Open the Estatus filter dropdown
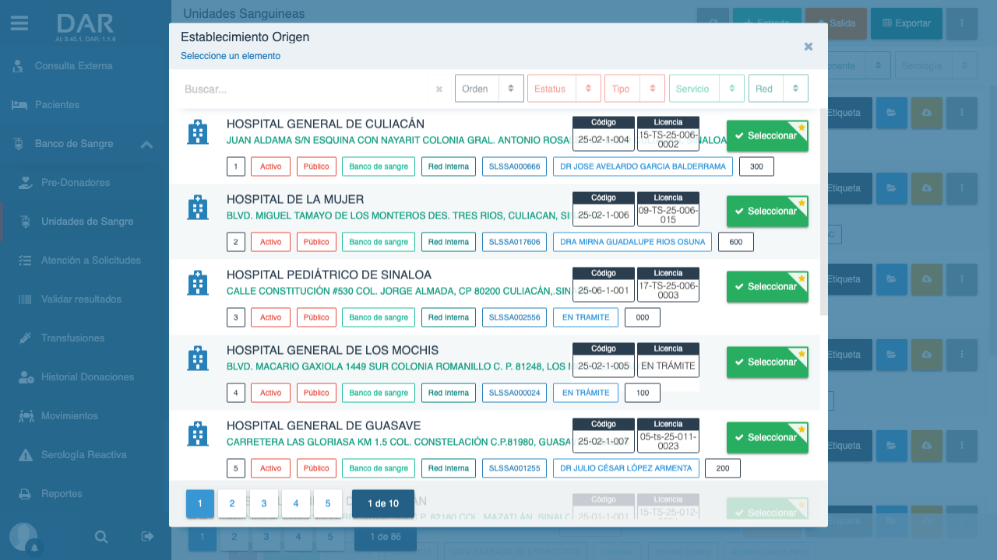 point(564,89)
